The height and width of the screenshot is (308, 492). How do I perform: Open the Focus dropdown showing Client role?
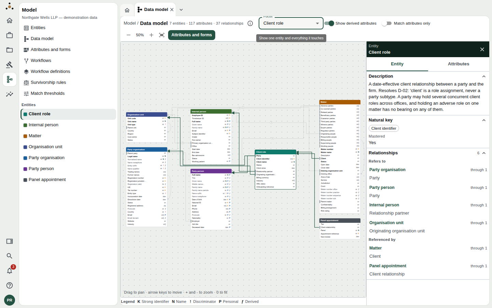coord(291,23)
